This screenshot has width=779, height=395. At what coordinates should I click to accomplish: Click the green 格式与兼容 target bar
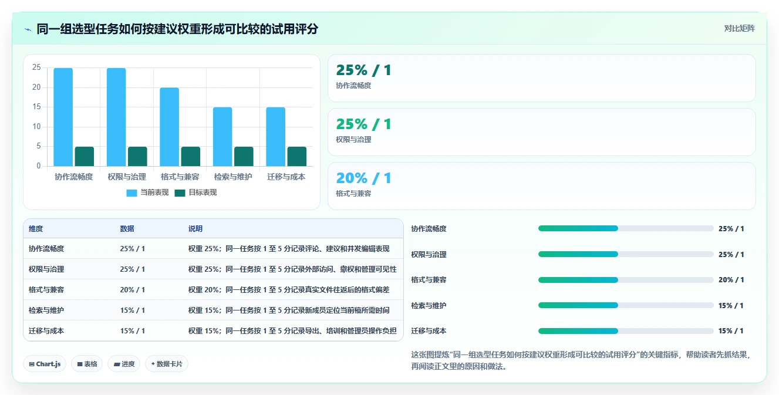coord(191,156)
